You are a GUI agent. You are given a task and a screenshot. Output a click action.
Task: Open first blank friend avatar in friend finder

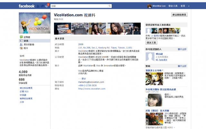coord(148,31)
